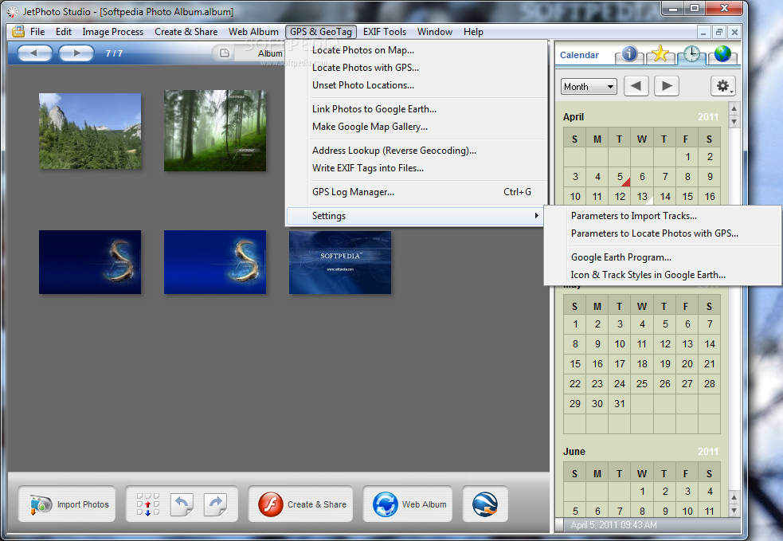Choose Write EXIF Tags into Files
The image size is (783, 541).
click(416, 168)
